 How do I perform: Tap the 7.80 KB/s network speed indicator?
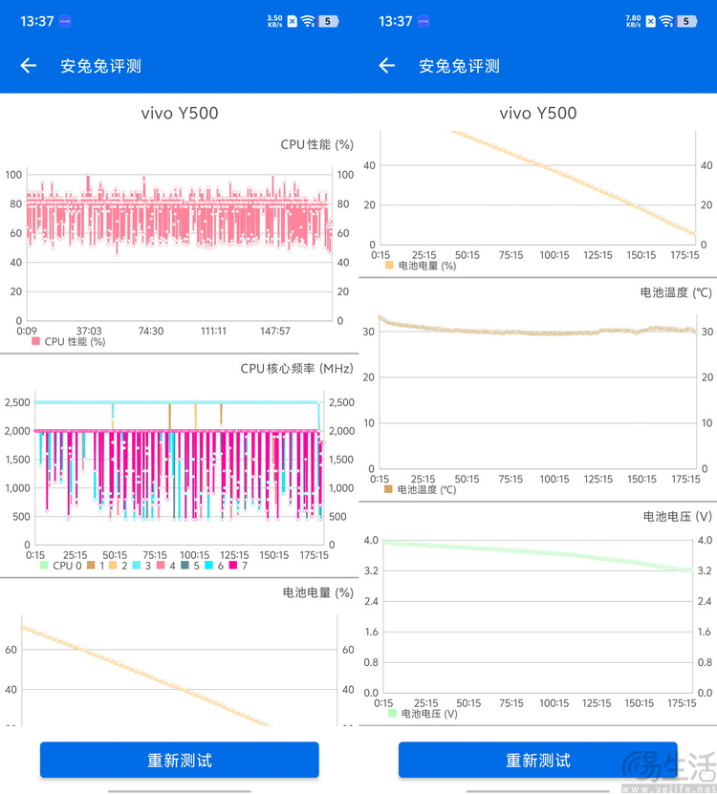[x=634, y=21]
